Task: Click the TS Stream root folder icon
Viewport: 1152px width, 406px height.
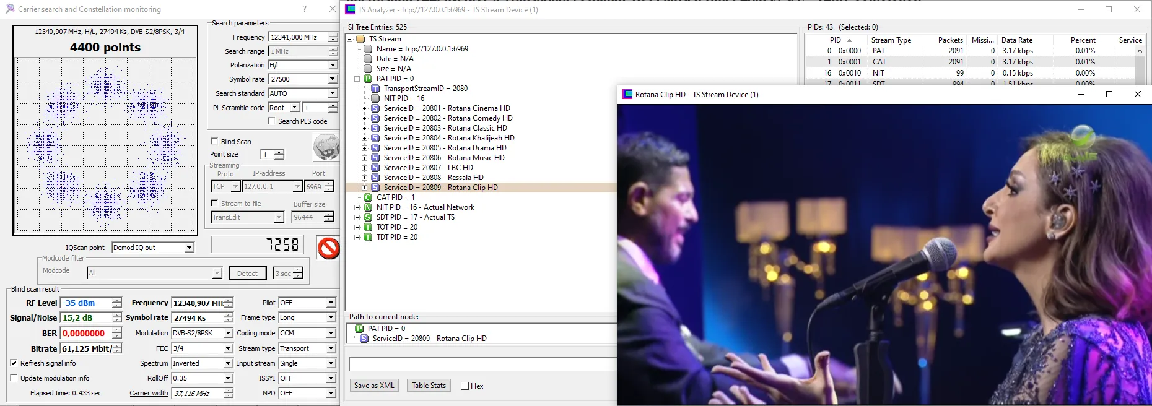Action: pos(360,39)
